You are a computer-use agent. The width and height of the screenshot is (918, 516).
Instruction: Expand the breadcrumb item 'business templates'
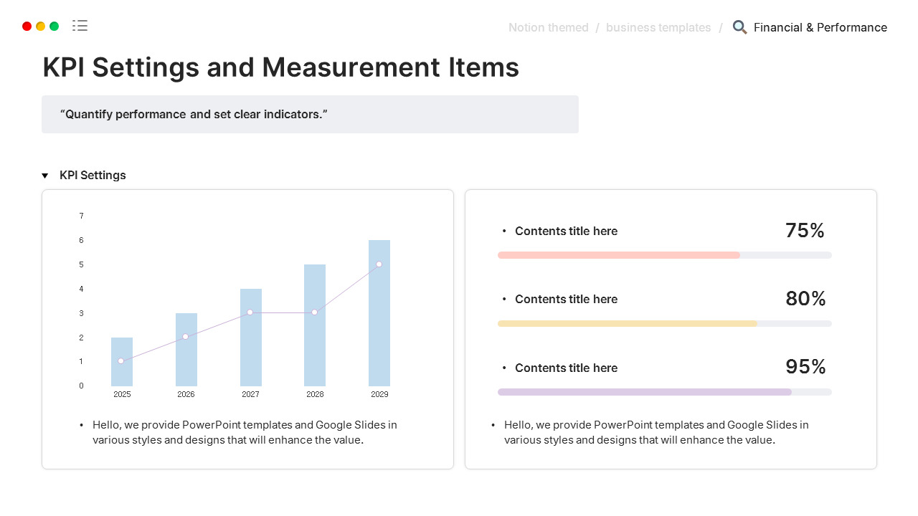click(x=658, y=27)
